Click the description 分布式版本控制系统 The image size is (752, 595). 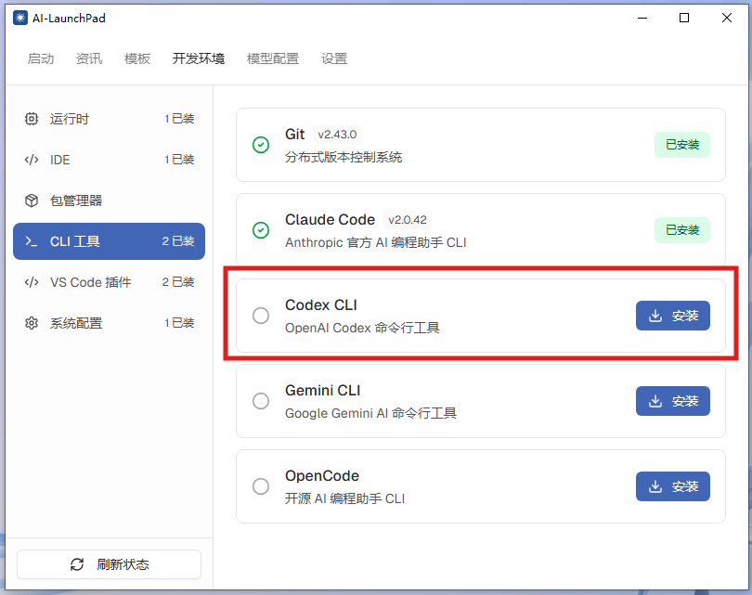(344, 157)
